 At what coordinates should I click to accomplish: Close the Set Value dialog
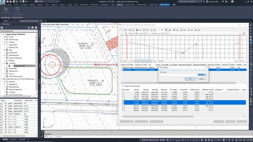206,67
